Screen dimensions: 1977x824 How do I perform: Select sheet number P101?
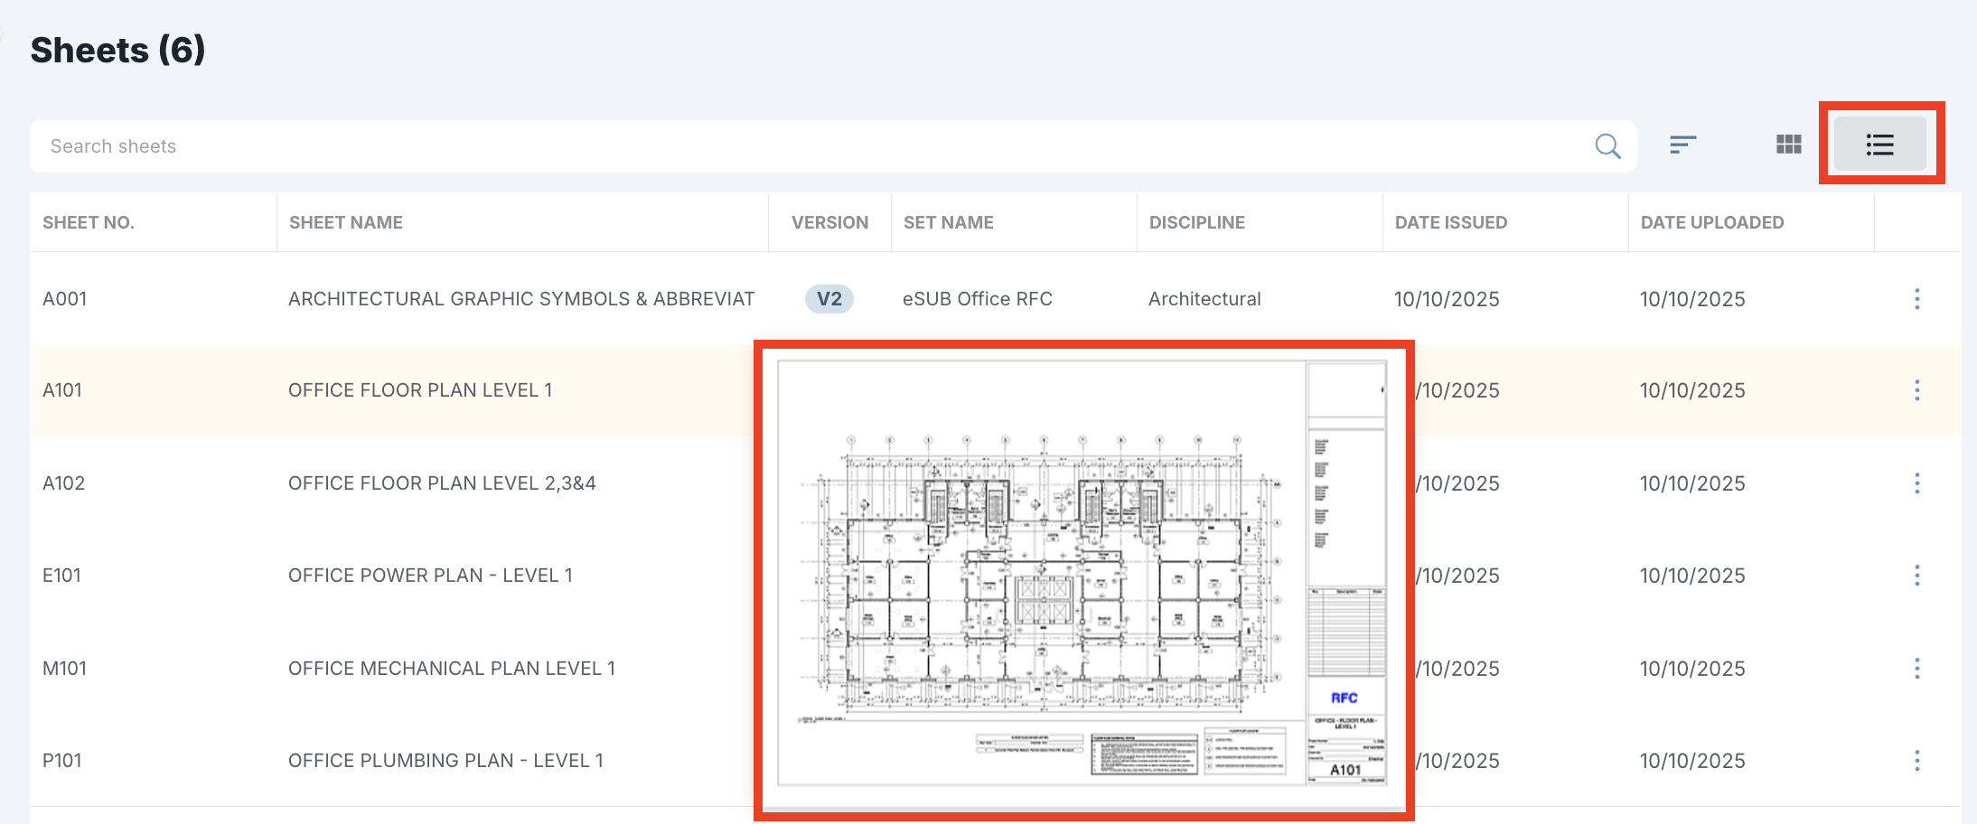pyautogui.click(x=62, y=761)
